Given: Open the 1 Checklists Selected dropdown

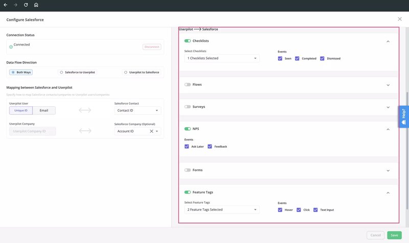Looking at the screenshot, I should tap(221, 58).
